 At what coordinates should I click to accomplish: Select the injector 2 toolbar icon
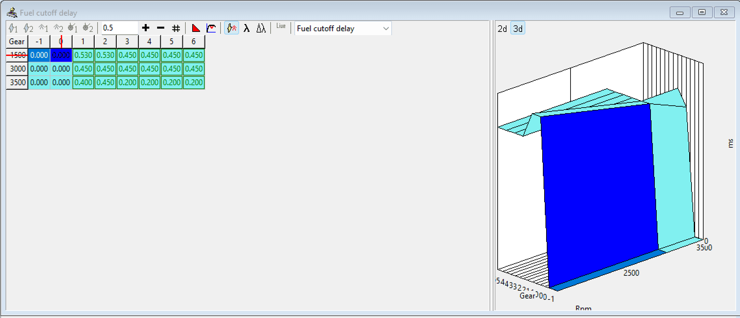pos(28,28)
